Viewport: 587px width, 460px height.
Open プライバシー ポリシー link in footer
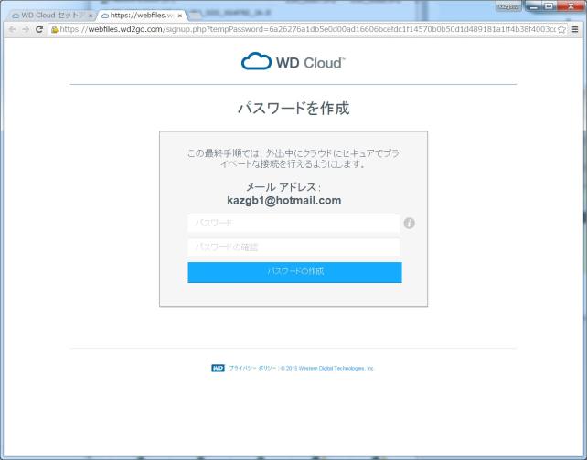click(252, 369)
